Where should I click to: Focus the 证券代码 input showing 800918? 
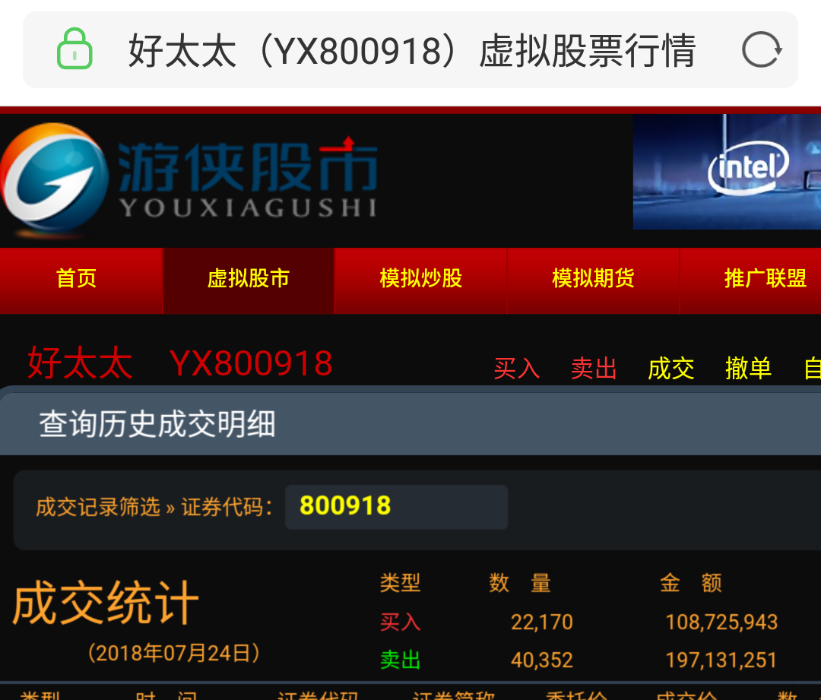pyautogui.click(x=395, y=507)
